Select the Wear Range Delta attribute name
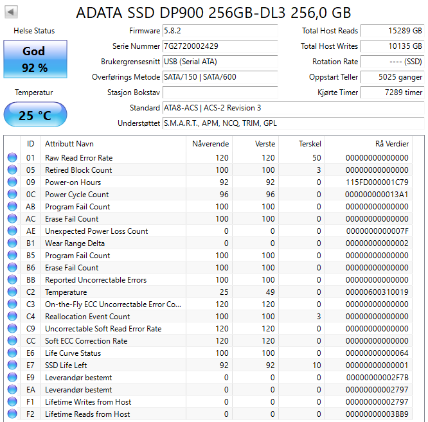The image size is (428, 422). [x=75, y=243]
